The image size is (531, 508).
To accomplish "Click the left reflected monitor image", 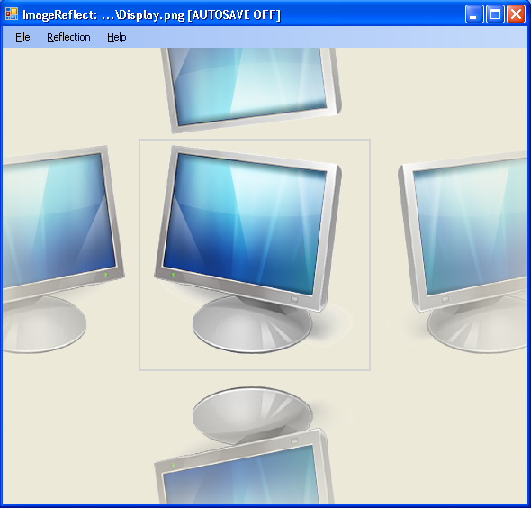I will (x=63, y=249).
